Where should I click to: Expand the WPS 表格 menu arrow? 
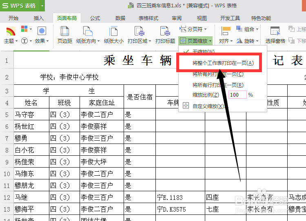point(42,6)
